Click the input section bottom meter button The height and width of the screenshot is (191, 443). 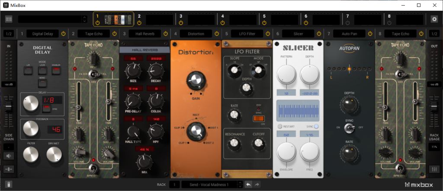click(9, 169)
